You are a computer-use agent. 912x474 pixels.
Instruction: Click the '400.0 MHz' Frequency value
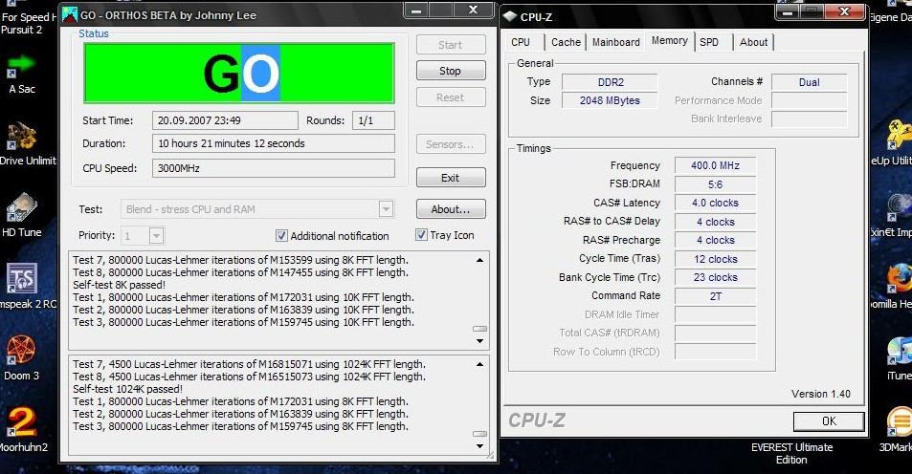tap(716, 165)
